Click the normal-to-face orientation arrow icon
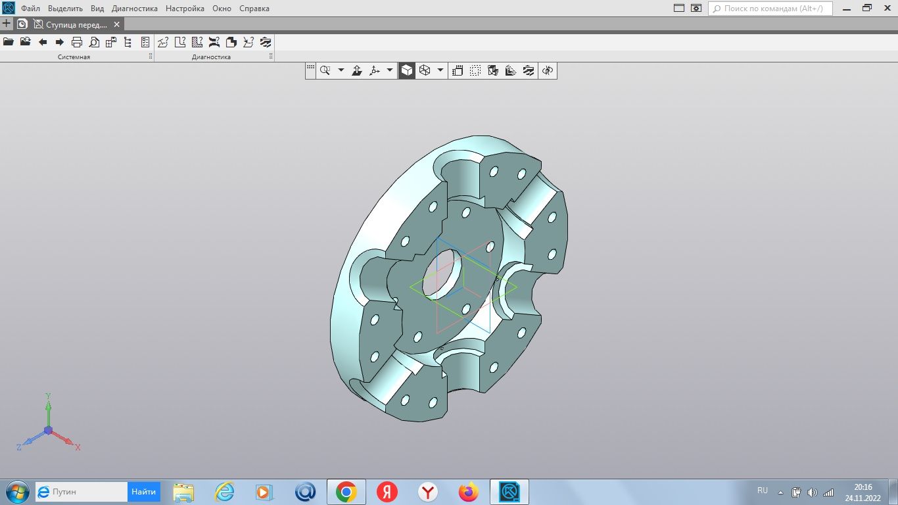The image size is (898, 505). point(357,70)
